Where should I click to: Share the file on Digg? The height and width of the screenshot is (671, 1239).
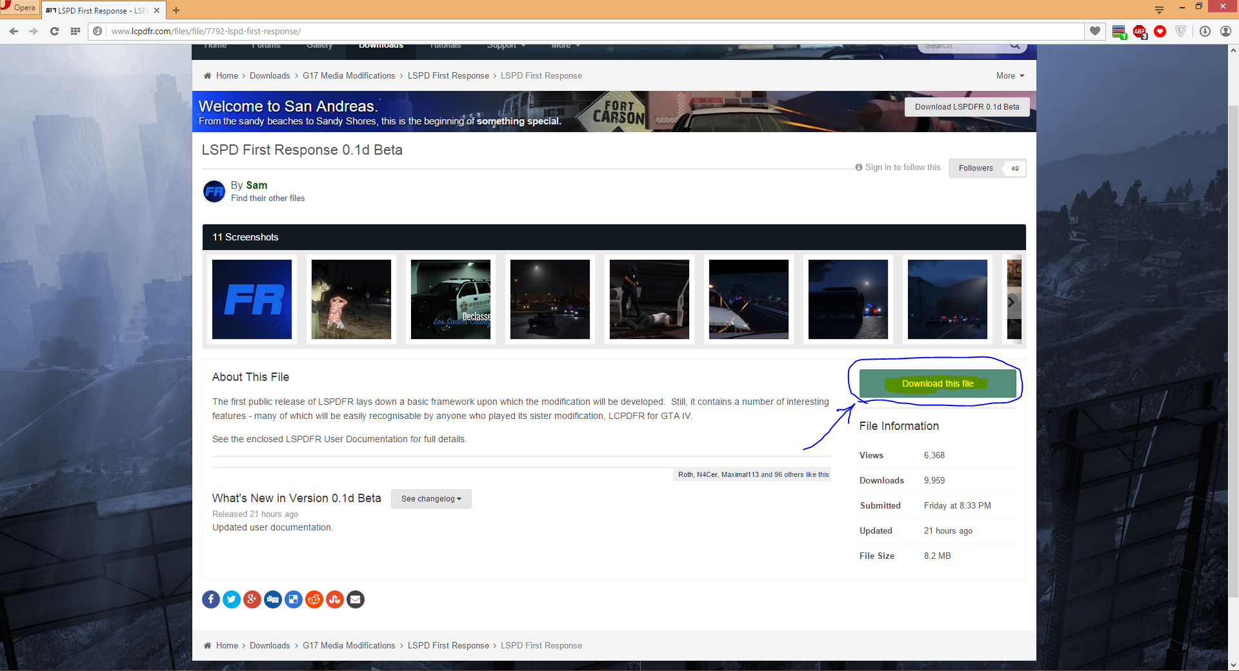[273, 599]
